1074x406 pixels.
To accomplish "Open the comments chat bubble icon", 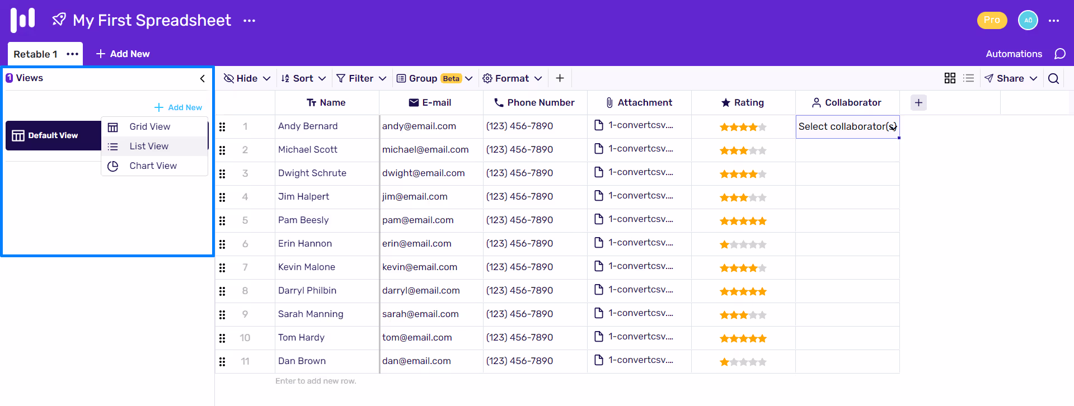I will coord(1059,54).
